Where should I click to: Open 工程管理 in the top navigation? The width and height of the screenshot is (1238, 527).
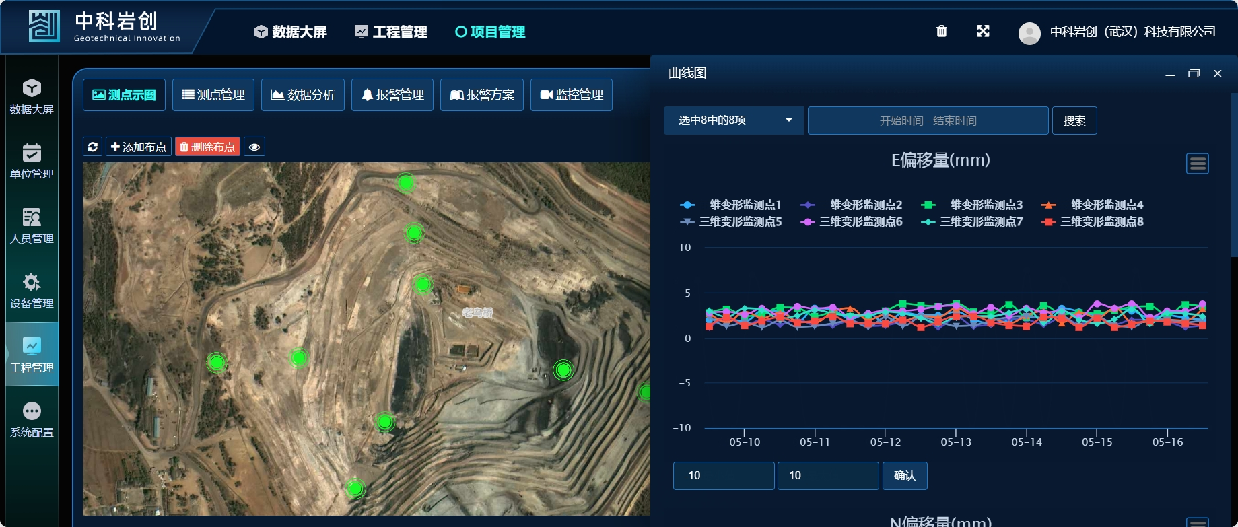point(391,32)
